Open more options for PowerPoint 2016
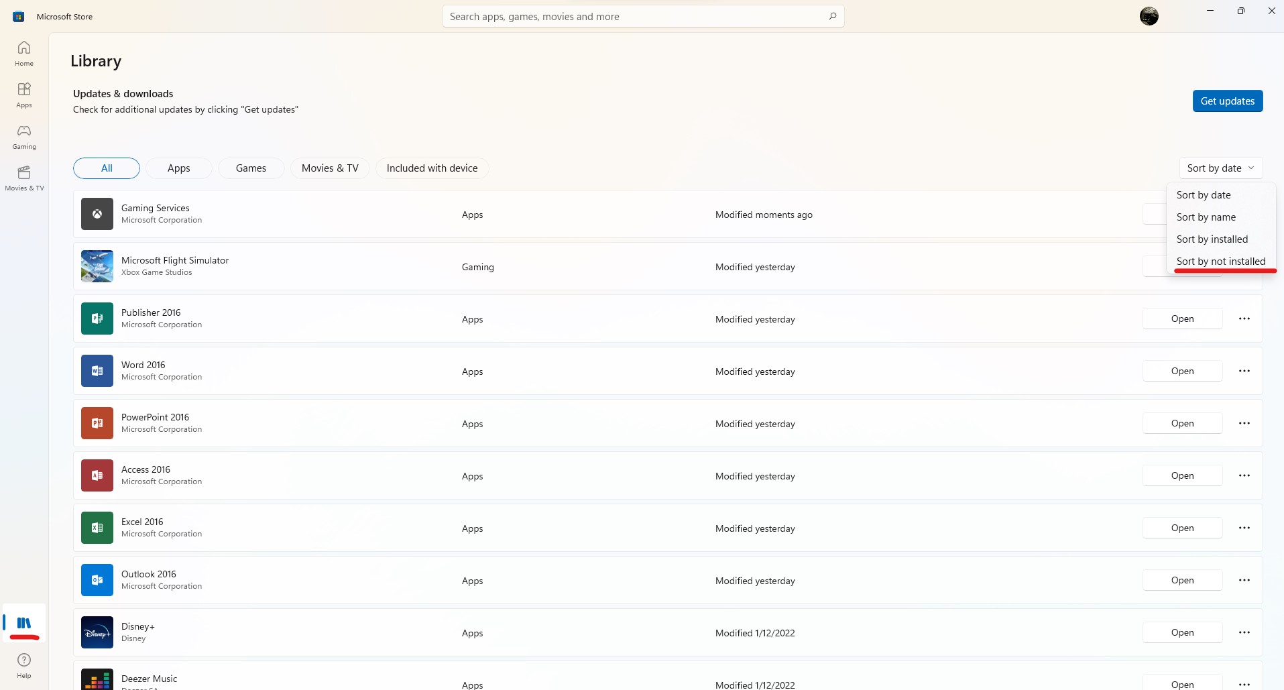This screenshot has height=690, width=1284. pyautogui.click(x=1244, y=423)
